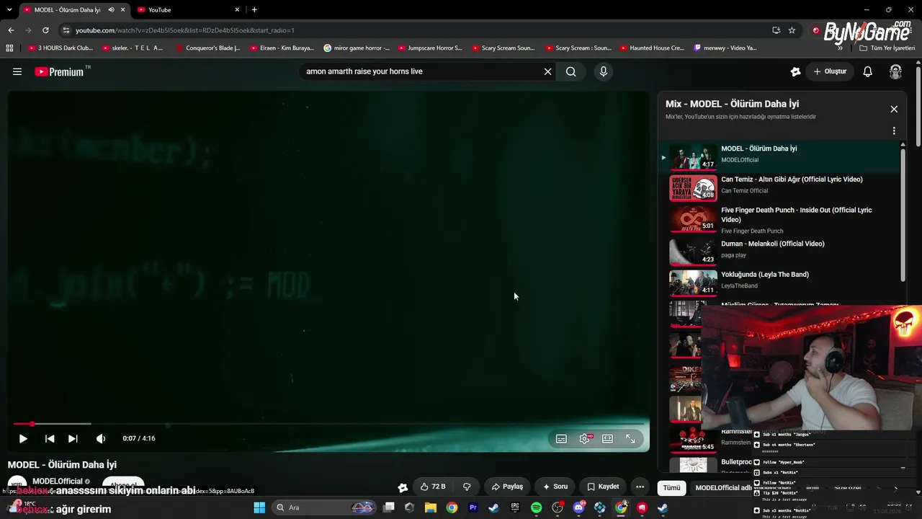922x519 pixels.
Task: Mute the video volume
Action: [x=101, y=438]
